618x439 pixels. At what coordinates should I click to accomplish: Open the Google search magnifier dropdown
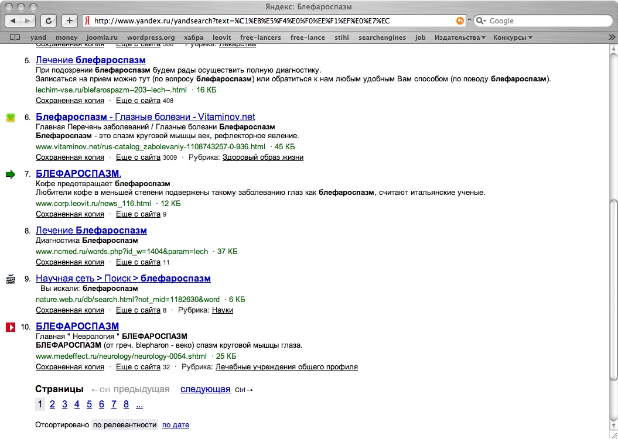click(481, 21)
